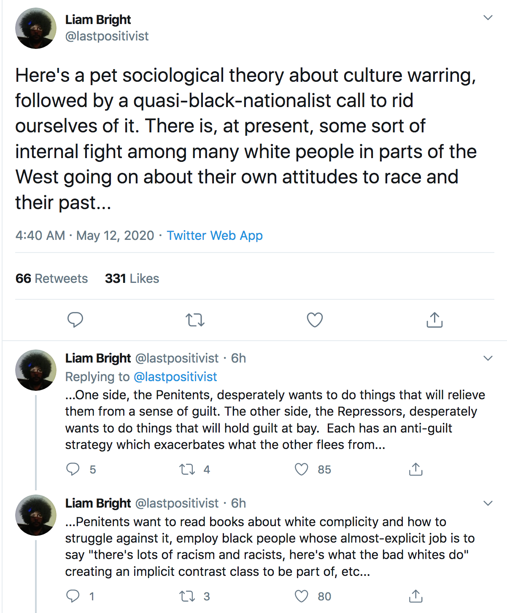Like the tweet with 85 likes

[302, 469]
